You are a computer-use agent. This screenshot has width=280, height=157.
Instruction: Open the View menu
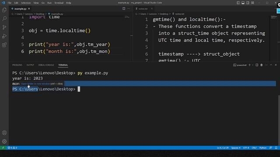tap(36, 3)
